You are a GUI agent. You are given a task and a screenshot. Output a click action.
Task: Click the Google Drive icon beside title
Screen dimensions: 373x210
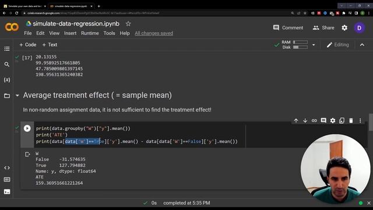(29, 23)
